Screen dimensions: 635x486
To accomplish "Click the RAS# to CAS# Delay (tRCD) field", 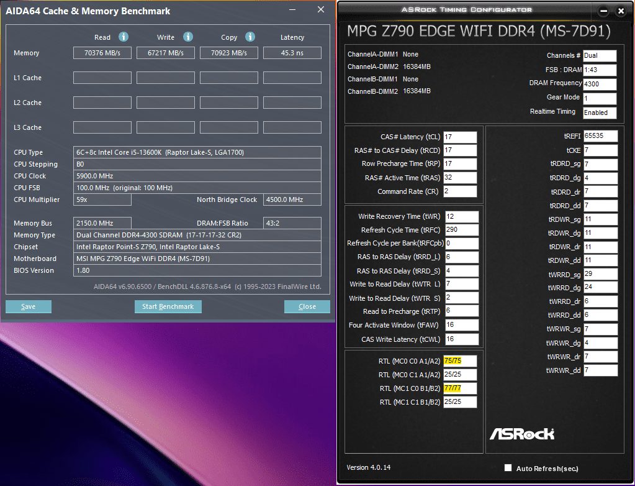I will [460, 150].
